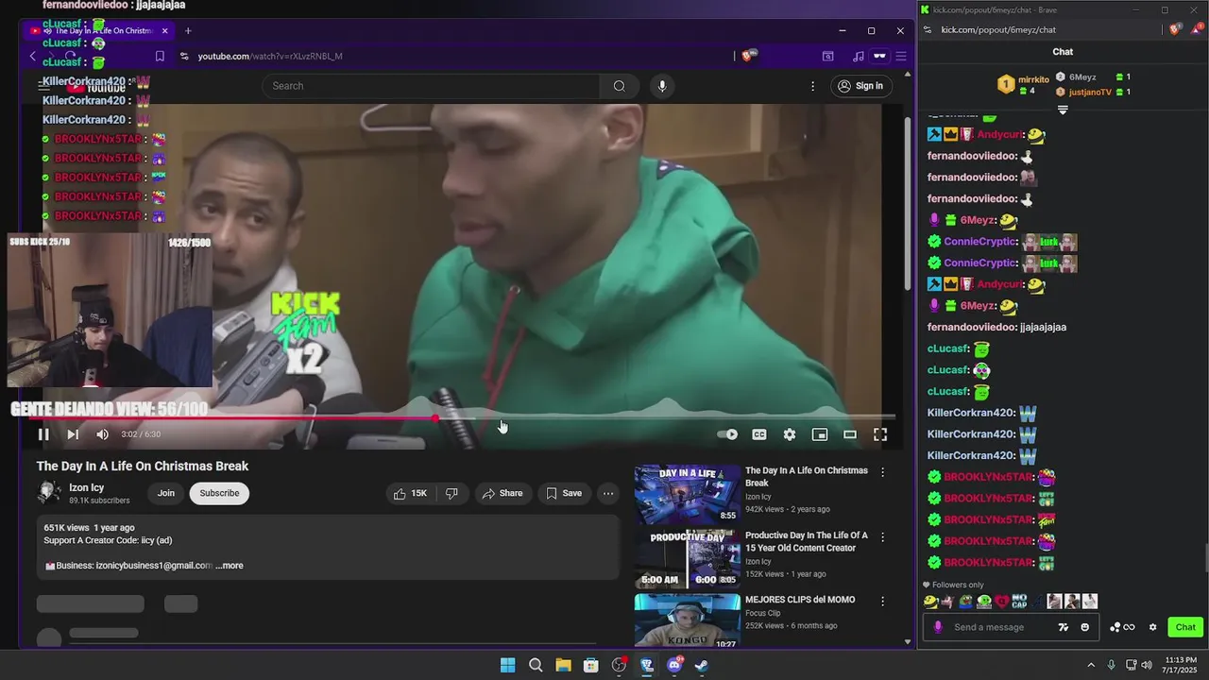This screenshot has height=680, width=1209.
Task: Enable miniplayer mode
Action: 820,434
